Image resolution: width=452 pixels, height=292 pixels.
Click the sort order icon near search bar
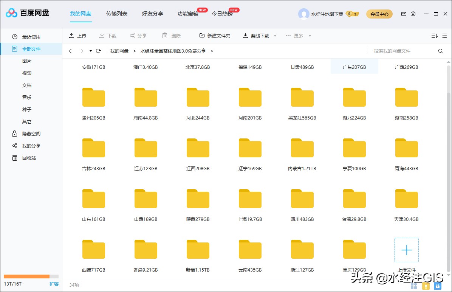point(435,35)
